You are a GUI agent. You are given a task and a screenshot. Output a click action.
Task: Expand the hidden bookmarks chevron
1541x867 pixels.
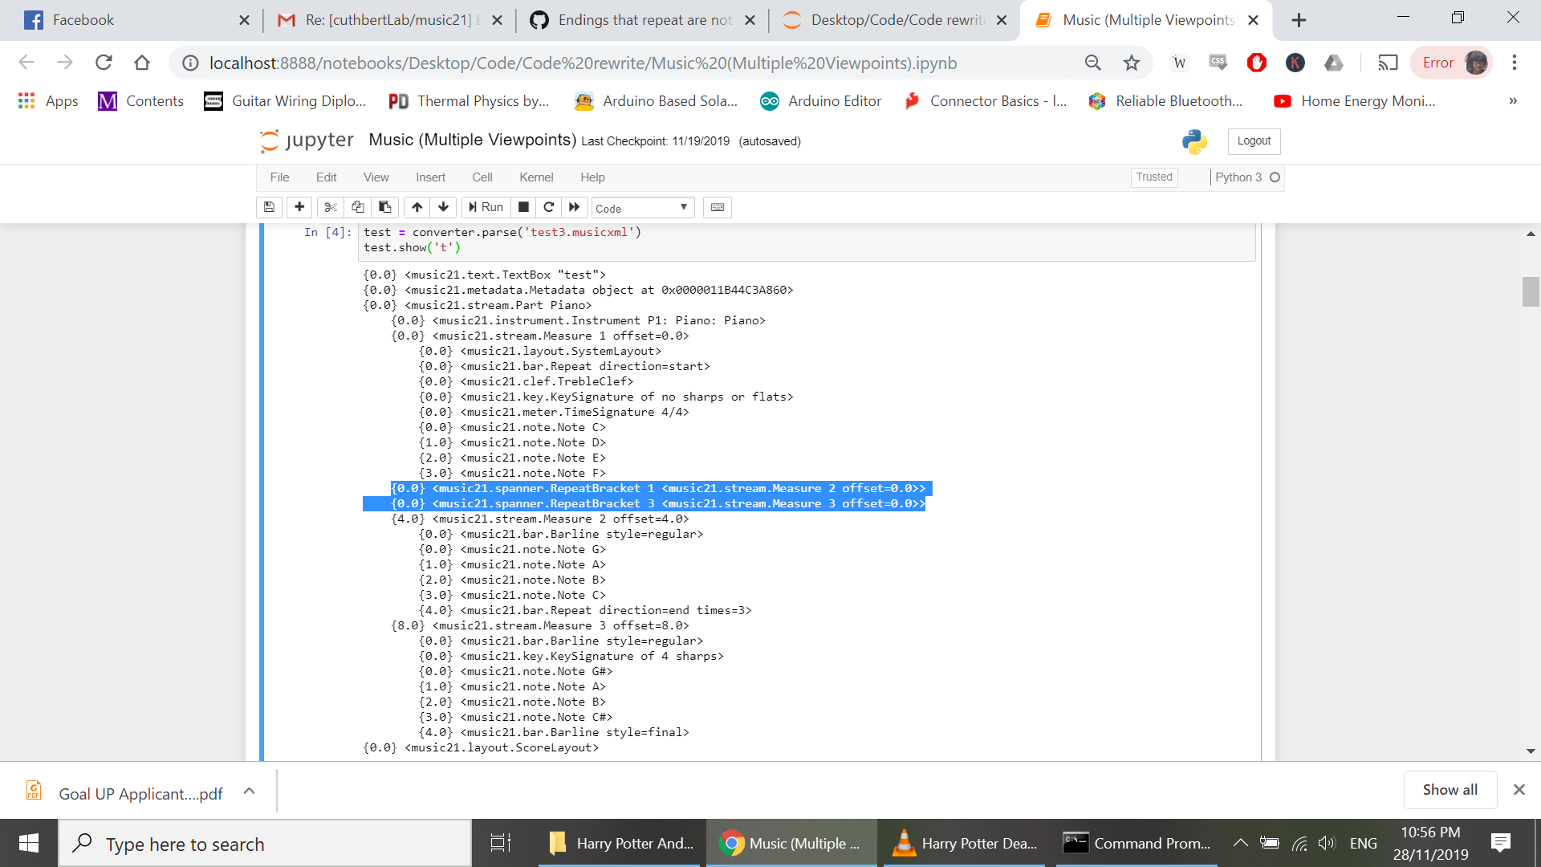click(1512, 101)
